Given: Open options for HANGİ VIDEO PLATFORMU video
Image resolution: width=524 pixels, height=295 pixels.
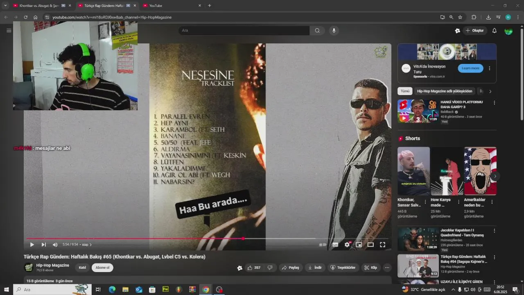Looking at the screenshot, I should coord(494,103).
